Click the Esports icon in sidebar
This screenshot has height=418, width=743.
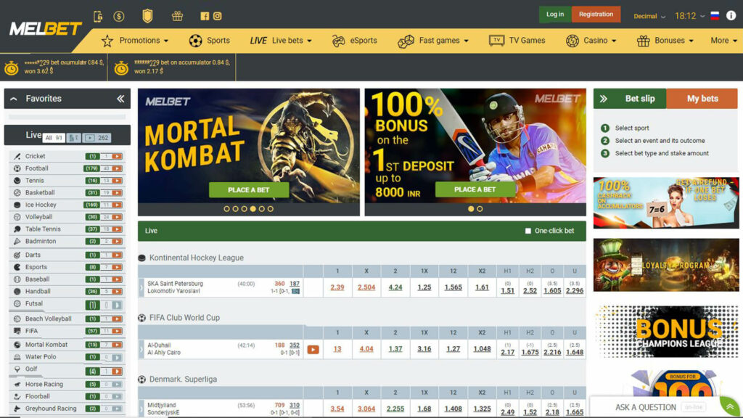click(17, 267)
